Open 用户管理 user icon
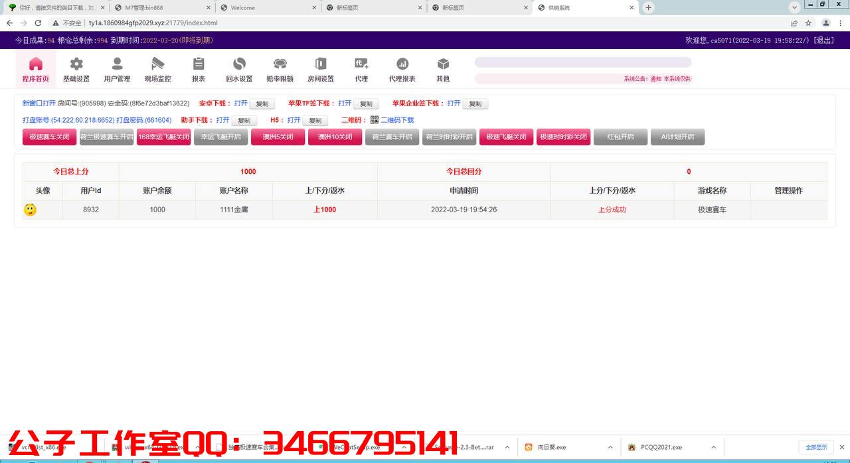 click(x=117, y=64)
